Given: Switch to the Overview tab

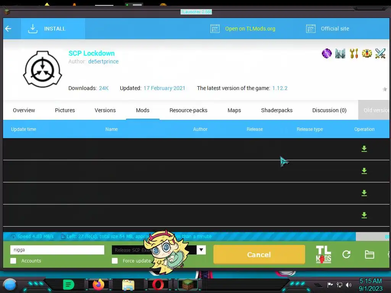Looking at the screenshot, I should click(x=24, y=110).
